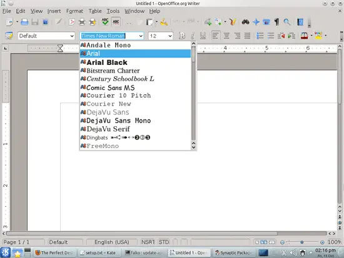The width and height of the screenshot is (344, 258).
Task: Insert a Hyperlink via toolbar icon
Action: click(208, 22)
